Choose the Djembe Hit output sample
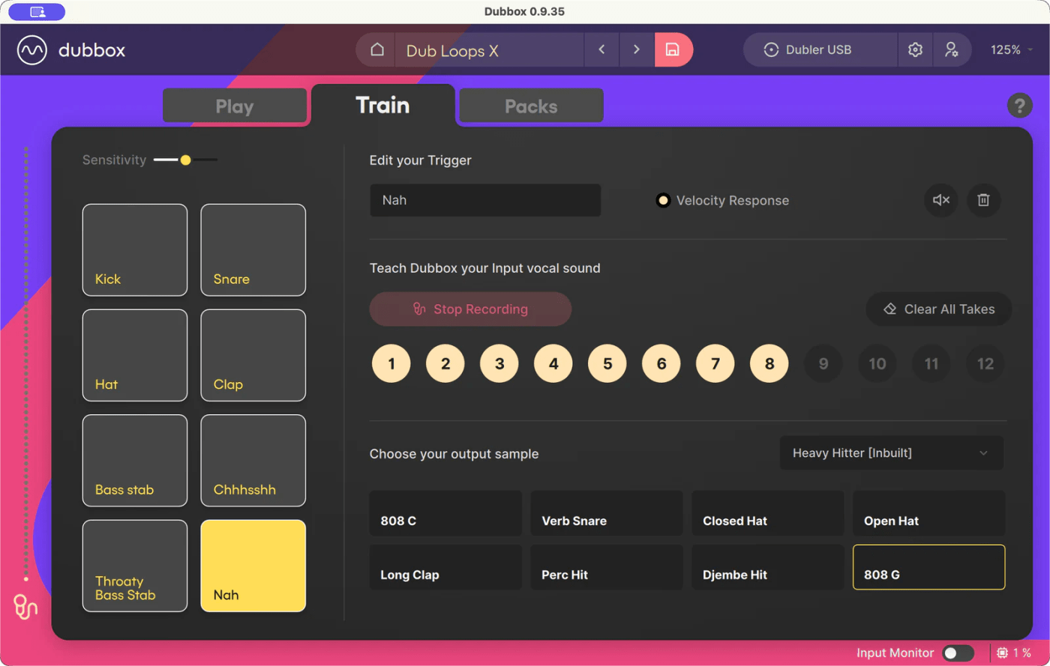Viewport: 1050px width, 666px height. tap(767, 567)
